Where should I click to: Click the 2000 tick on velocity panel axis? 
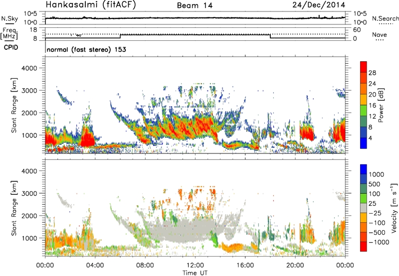(29, 216)
